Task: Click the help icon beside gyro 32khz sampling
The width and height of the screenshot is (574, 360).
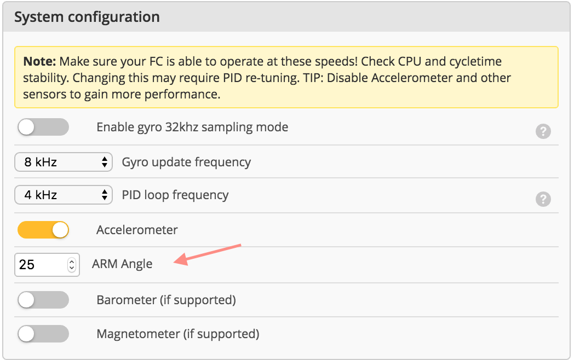Action: (543, 131)
